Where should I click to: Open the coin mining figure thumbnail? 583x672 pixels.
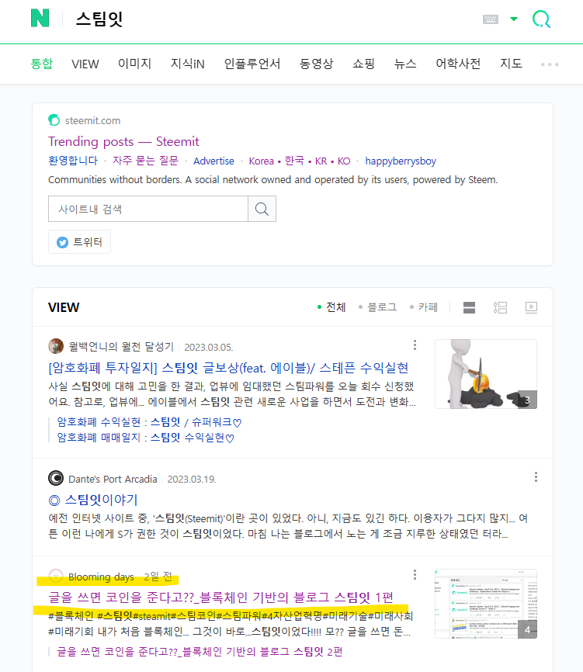pyautogui.click(x=486, y=374)
